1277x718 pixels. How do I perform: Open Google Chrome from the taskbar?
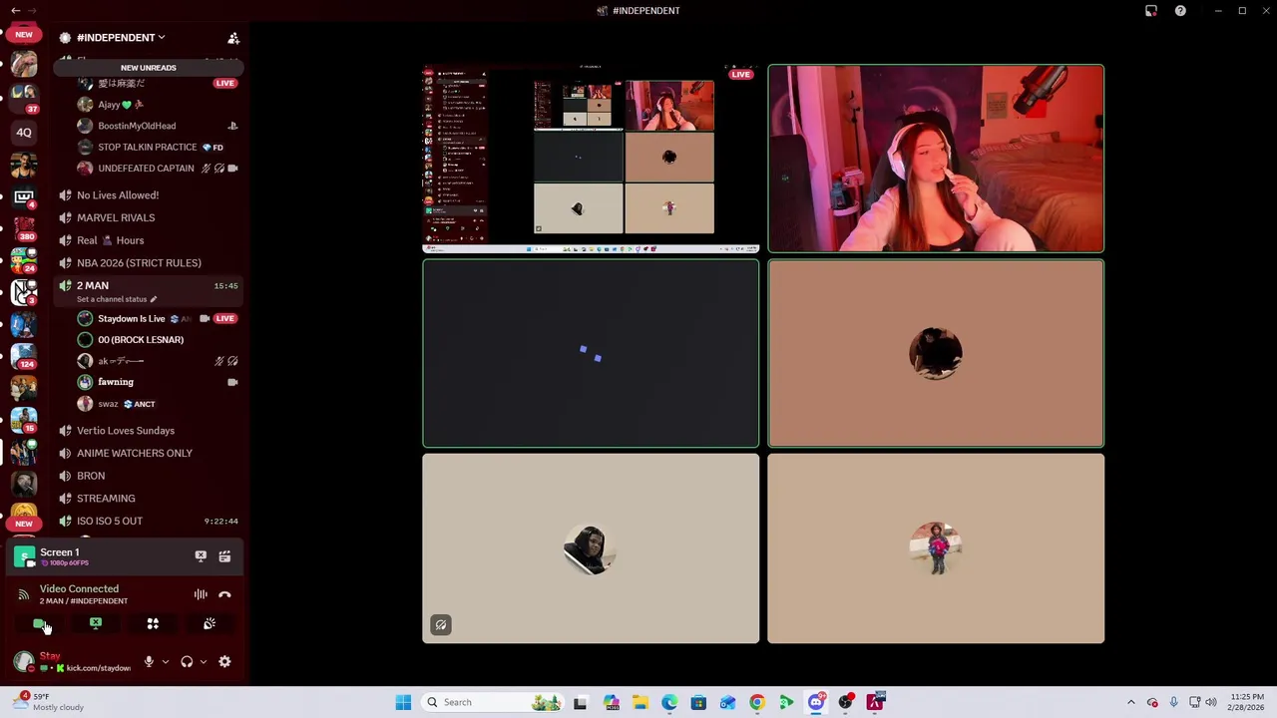click(757, 702)
